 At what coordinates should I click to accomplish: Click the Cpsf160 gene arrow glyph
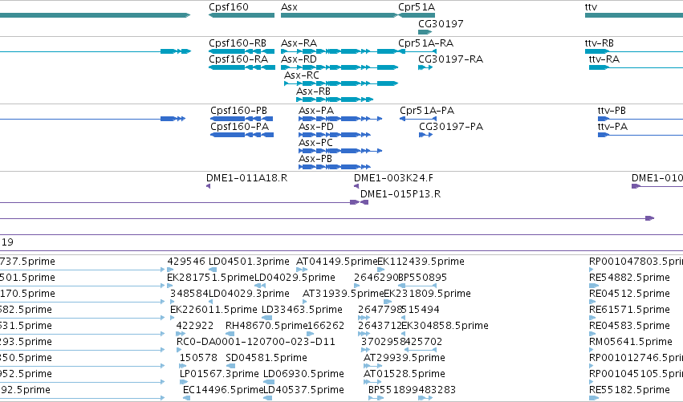pos(242,15)
